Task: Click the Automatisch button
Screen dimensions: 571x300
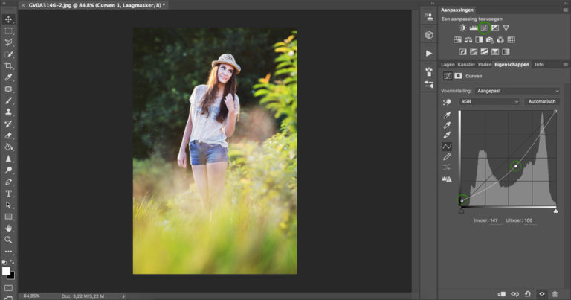Action: click(x=542, y=101)
